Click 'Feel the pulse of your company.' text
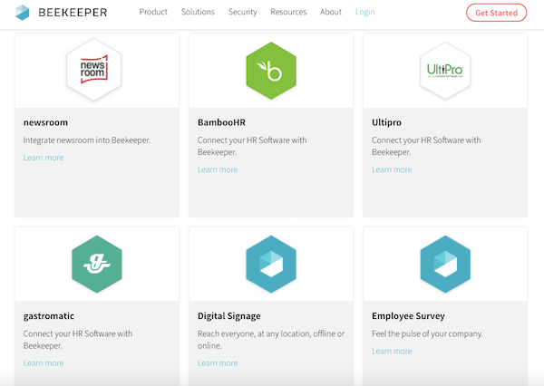This screenshot has width=544, height=386. point(427,333)
